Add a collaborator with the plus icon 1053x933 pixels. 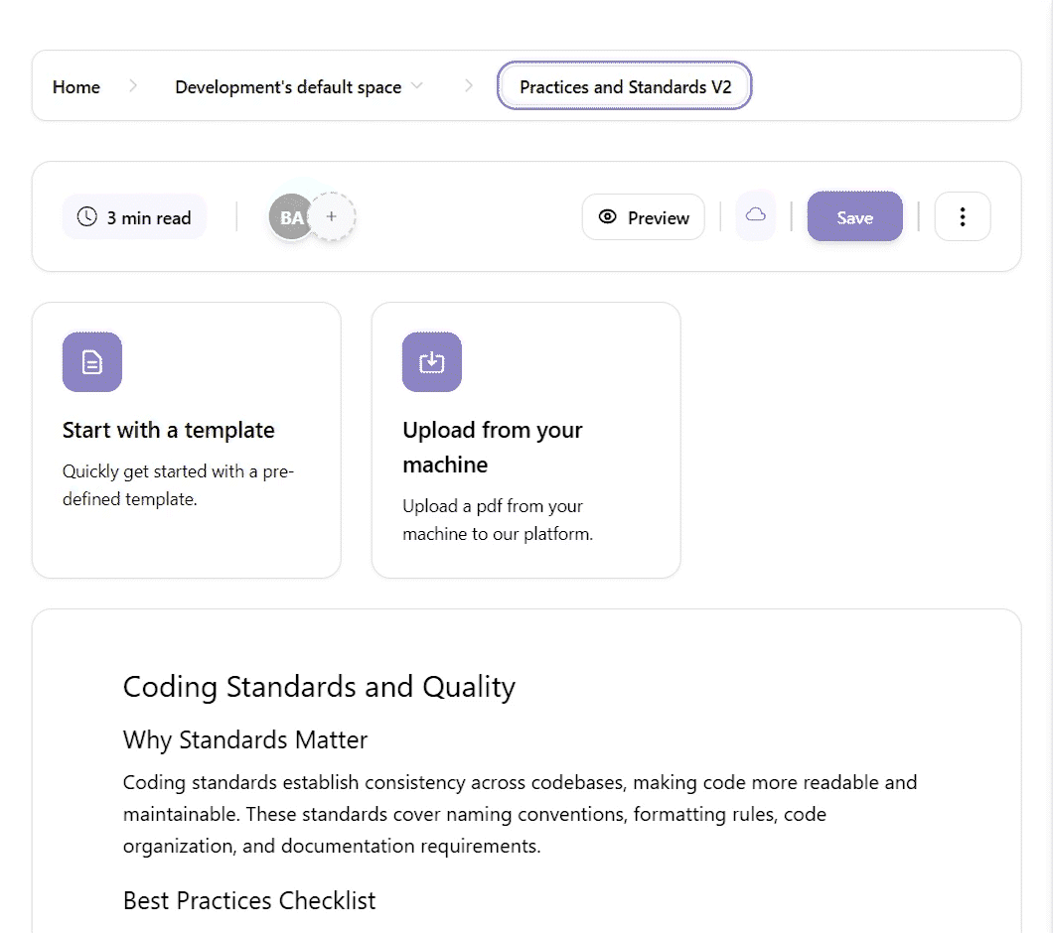coord(332,216)
